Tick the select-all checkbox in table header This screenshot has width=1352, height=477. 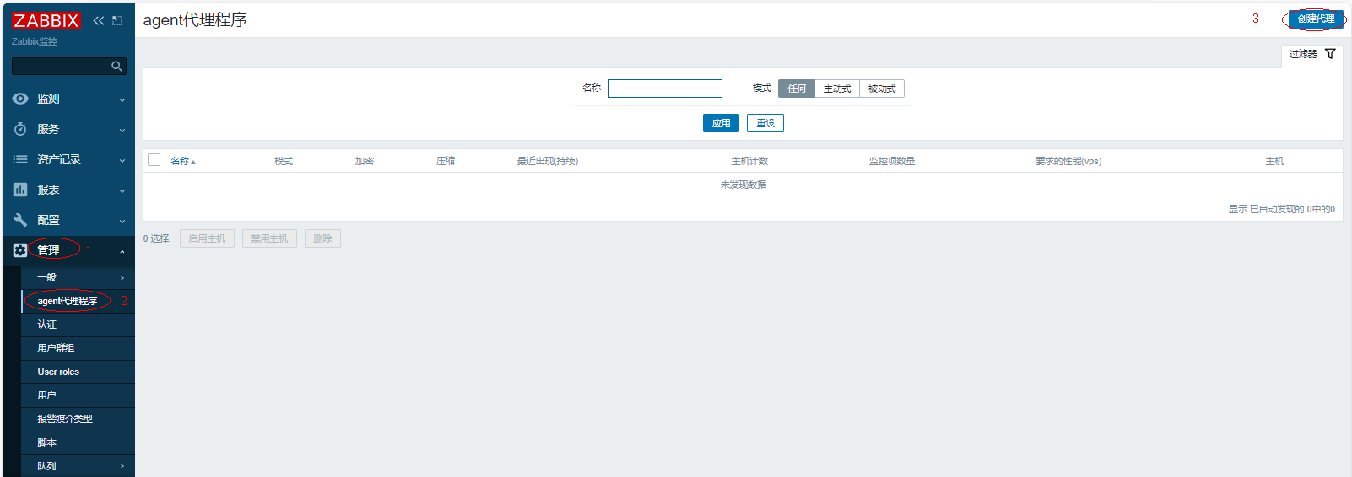pos(154,160)
